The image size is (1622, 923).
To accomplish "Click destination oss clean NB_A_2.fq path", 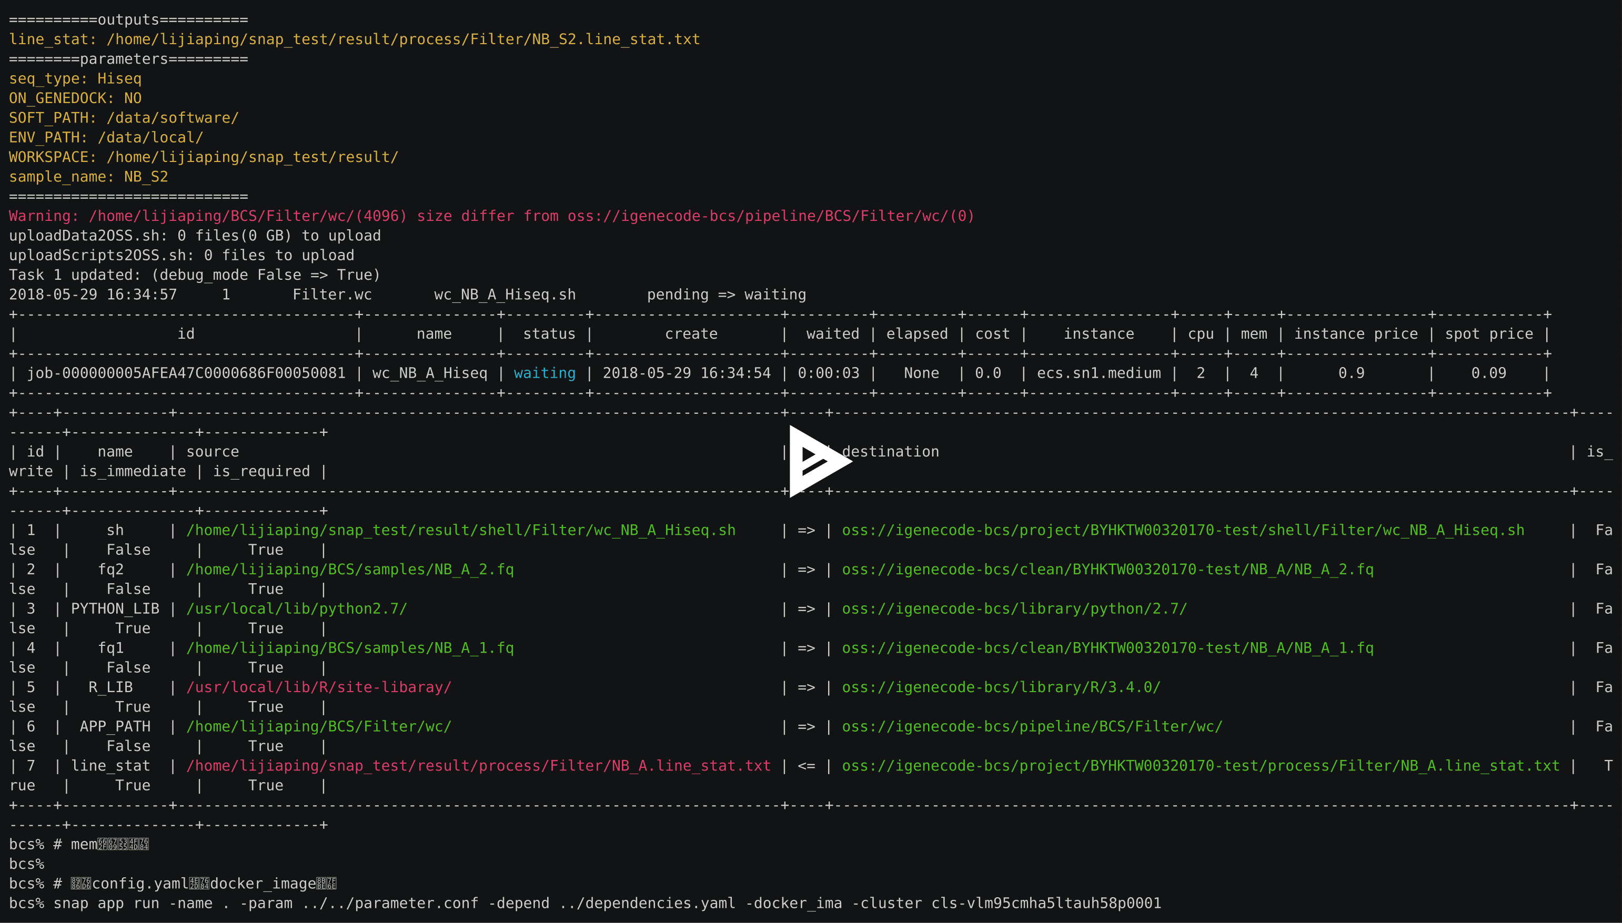I will tap(1108, 570).
